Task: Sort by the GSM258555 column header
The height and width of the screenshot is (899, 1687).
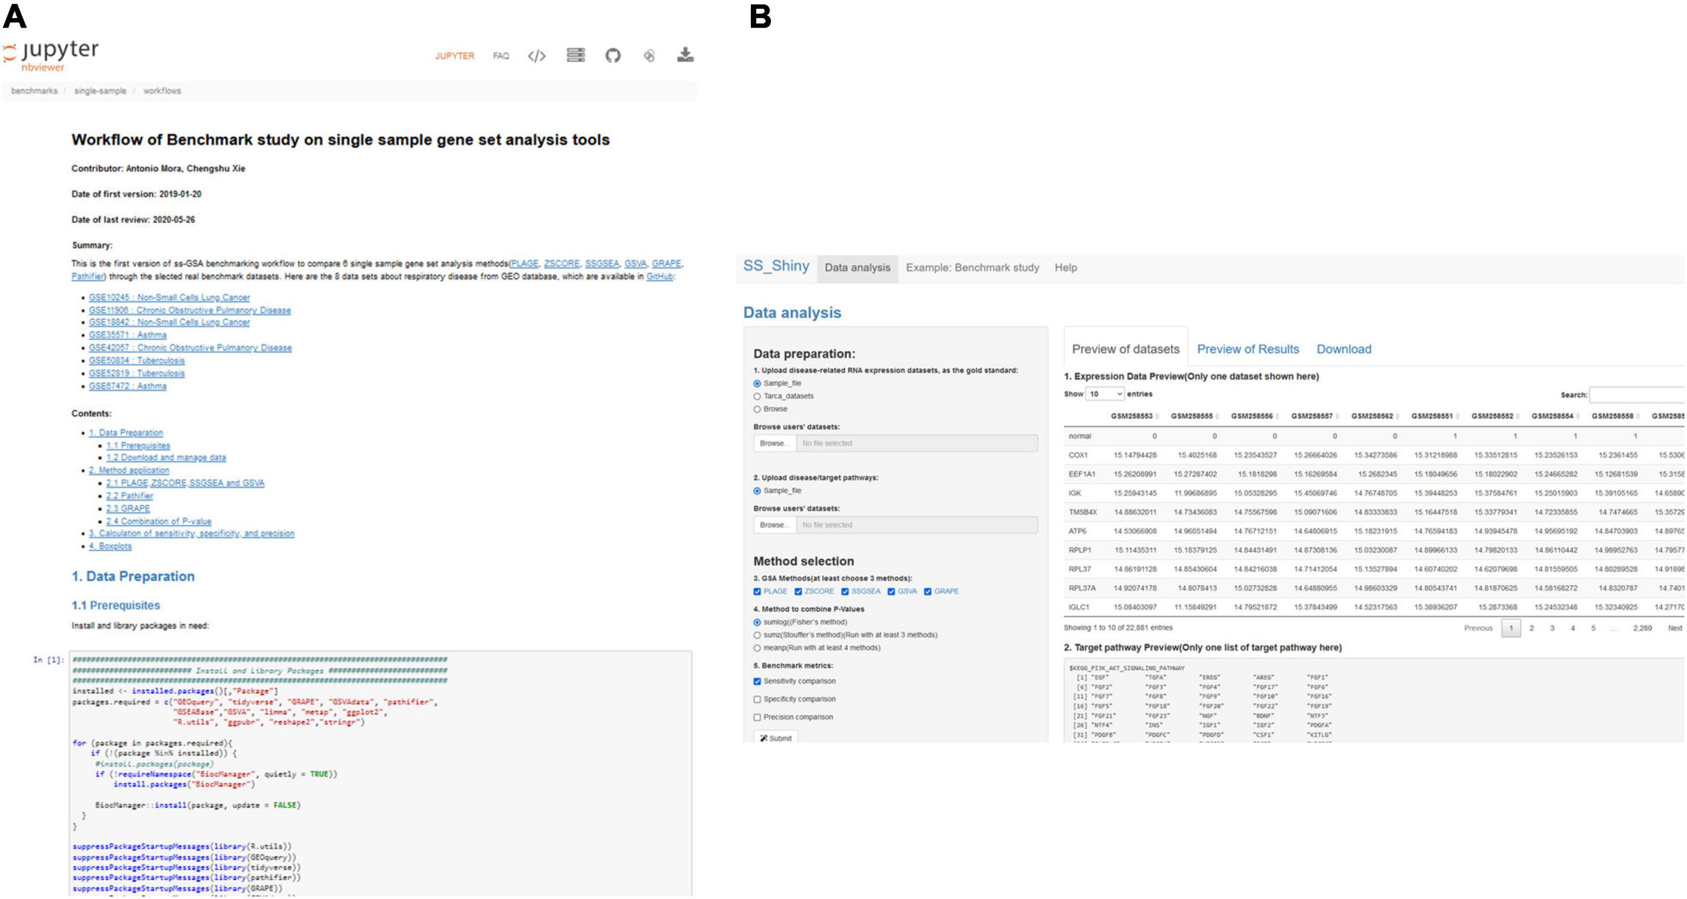Action: (1194, 416)
